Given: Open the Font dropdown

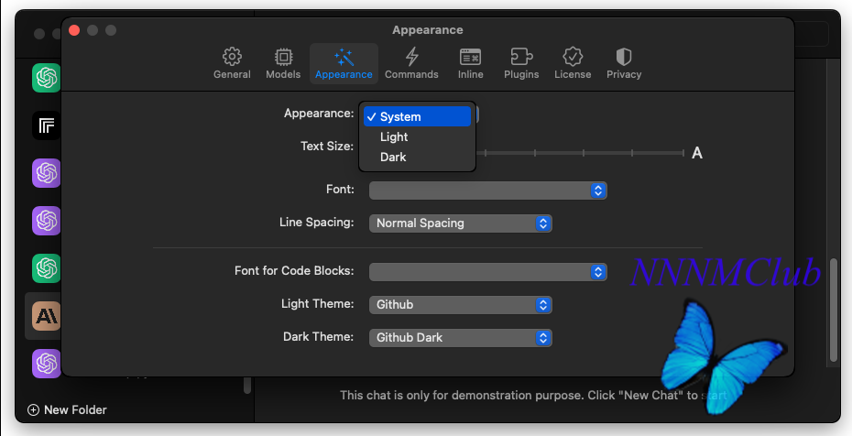Looking at the screenshot, I should [488, 191].
